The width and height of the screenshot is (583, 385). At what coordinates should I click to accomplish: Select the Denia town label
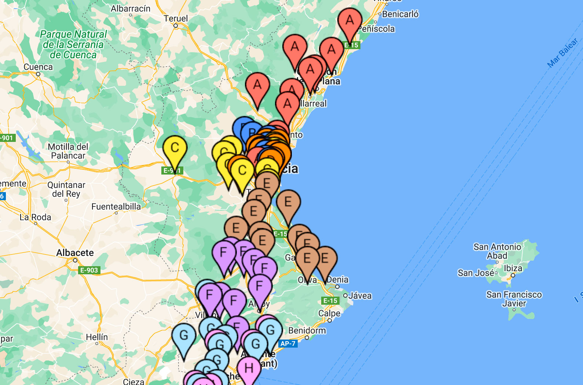coord(337,279)
